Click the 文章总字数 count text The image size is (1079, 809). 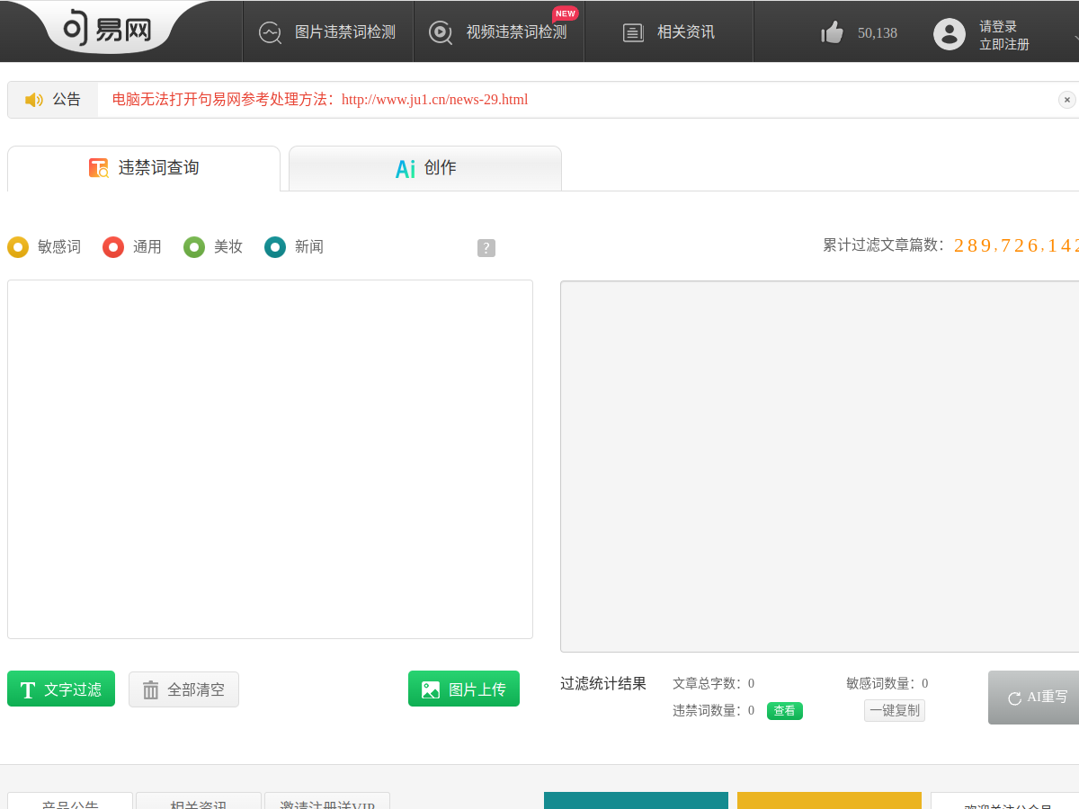(x=713, y=683)
